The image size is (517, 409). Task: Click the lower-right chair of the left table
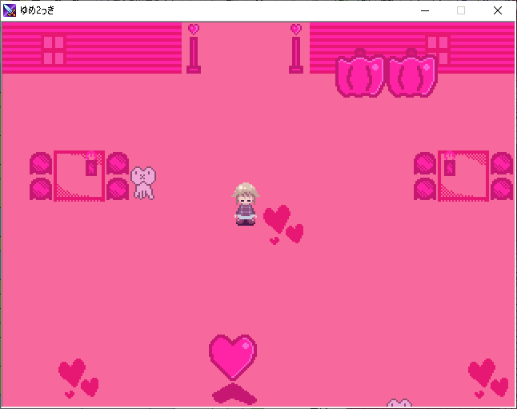118,189
